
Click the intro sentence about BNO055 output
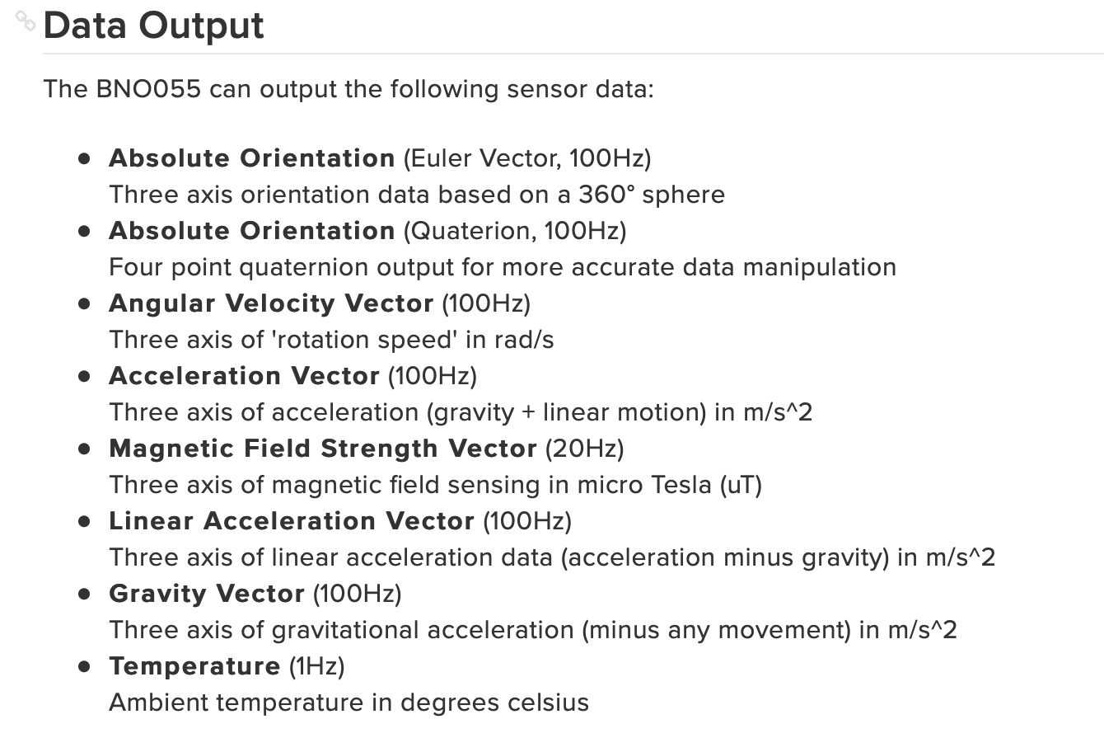[349, 88]
